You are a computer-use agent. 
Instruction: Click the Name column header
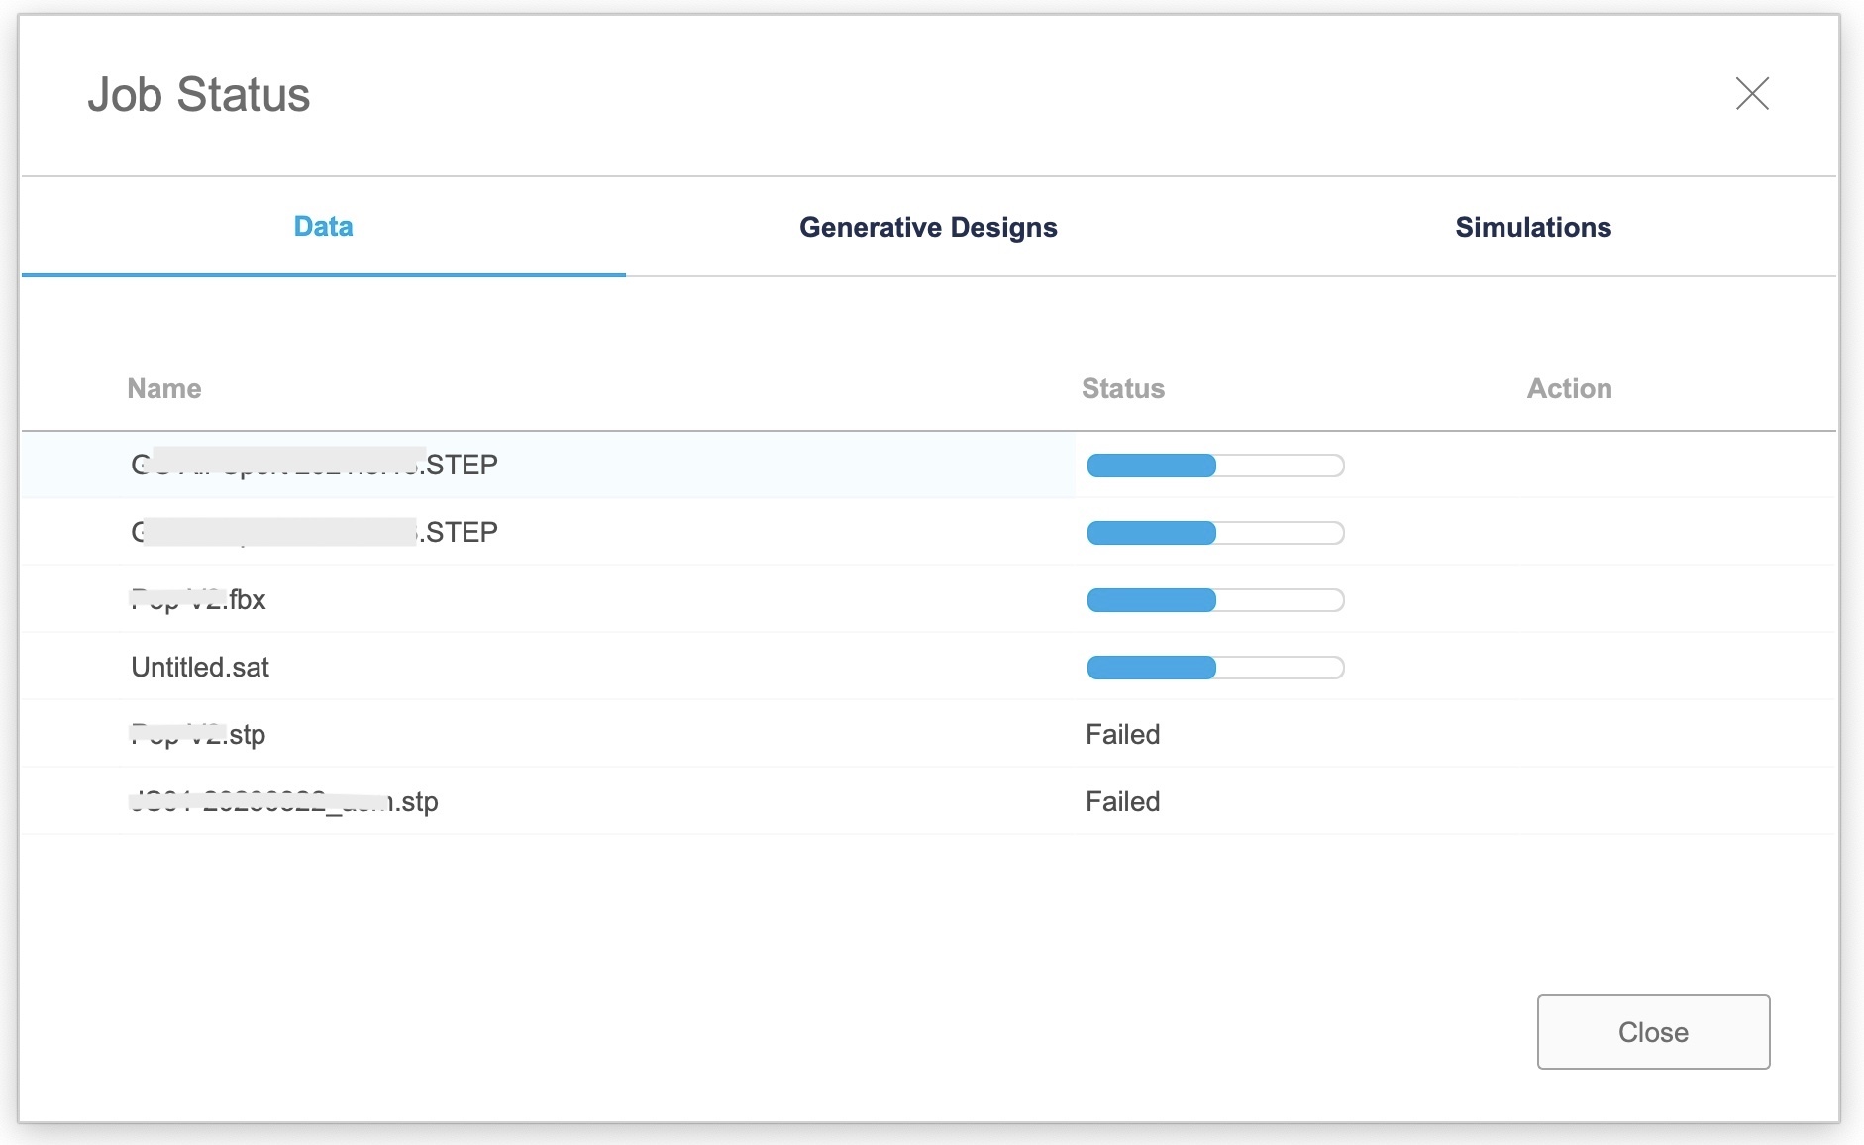pyautogui.click(x=163, y=388)
